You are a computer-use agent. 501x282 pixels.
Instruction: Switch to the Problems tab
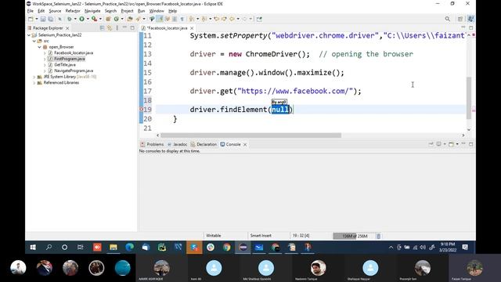(153, 144)
